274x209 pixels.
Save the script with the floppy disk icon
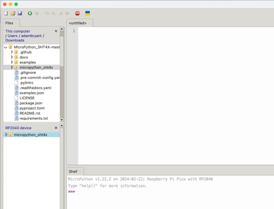tap(20, 13)
